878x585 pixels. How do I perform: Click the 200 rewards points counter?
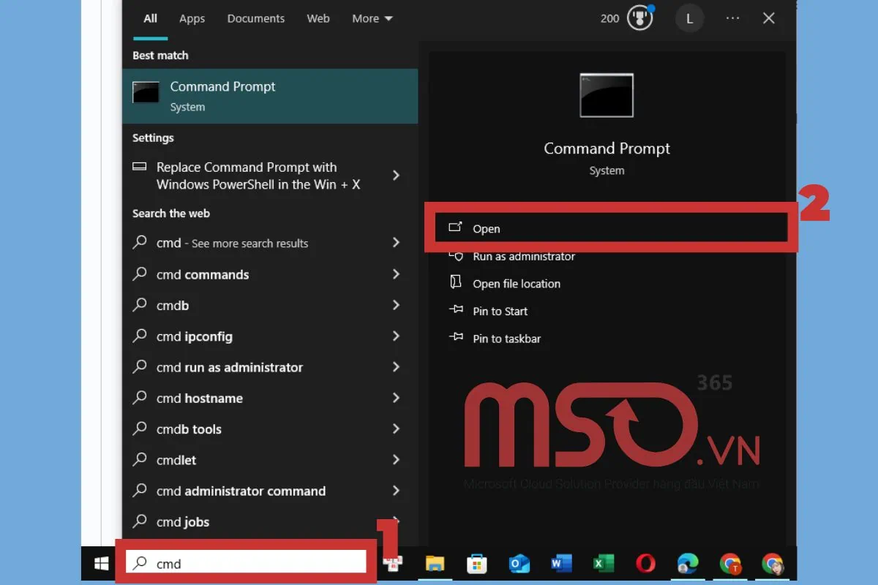click(x=609, y=18)
